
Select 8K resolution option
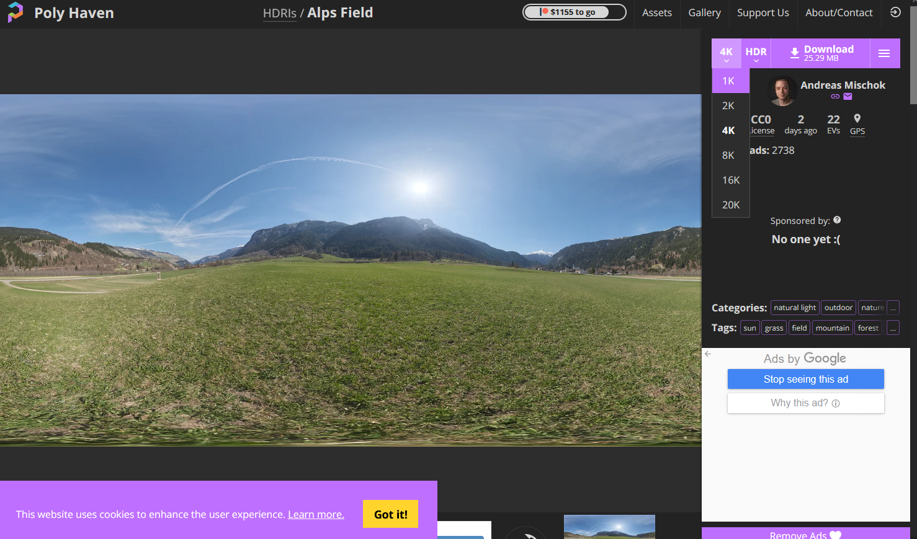[x=730, y=155]
